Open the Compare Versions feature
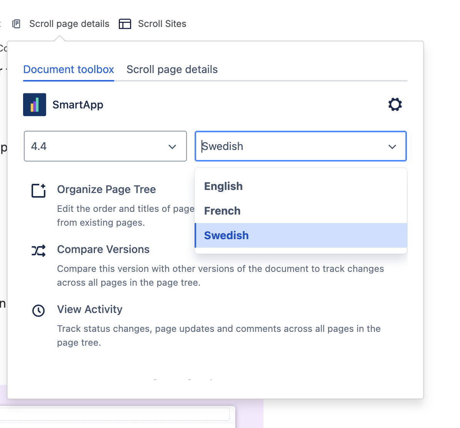 click(x=103, y=249)
